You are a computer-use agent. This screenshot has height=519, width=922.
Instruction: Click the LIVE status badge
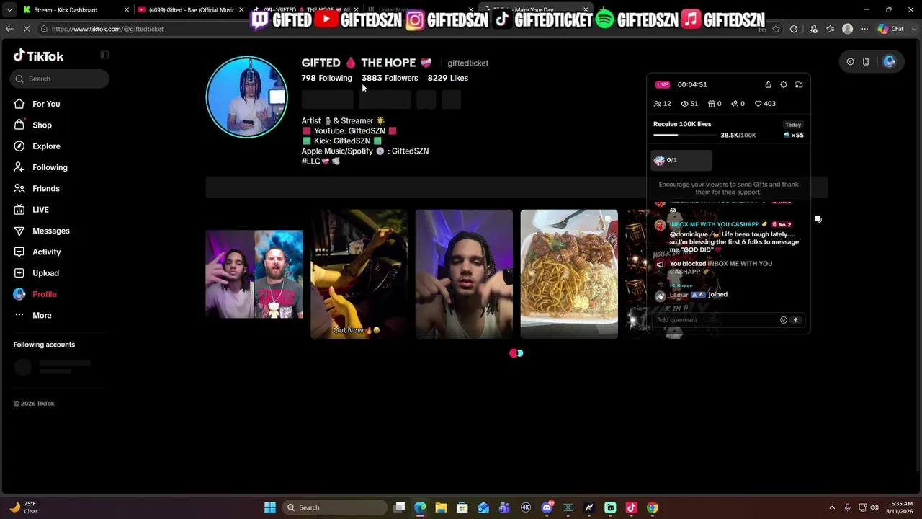[x=663, y=85]
